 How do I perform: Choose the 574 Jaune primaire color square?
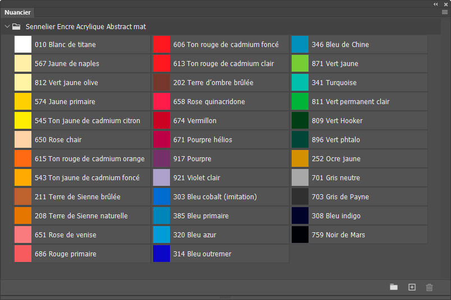coord(23,101)
